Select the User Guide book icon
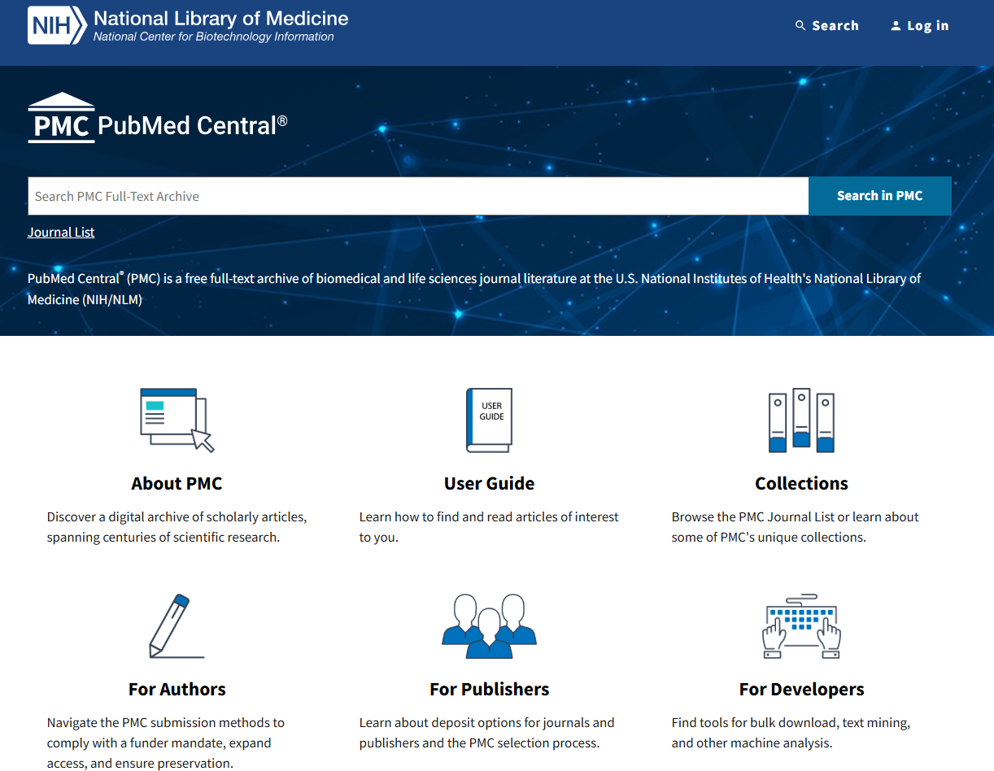 click(489, 420)
